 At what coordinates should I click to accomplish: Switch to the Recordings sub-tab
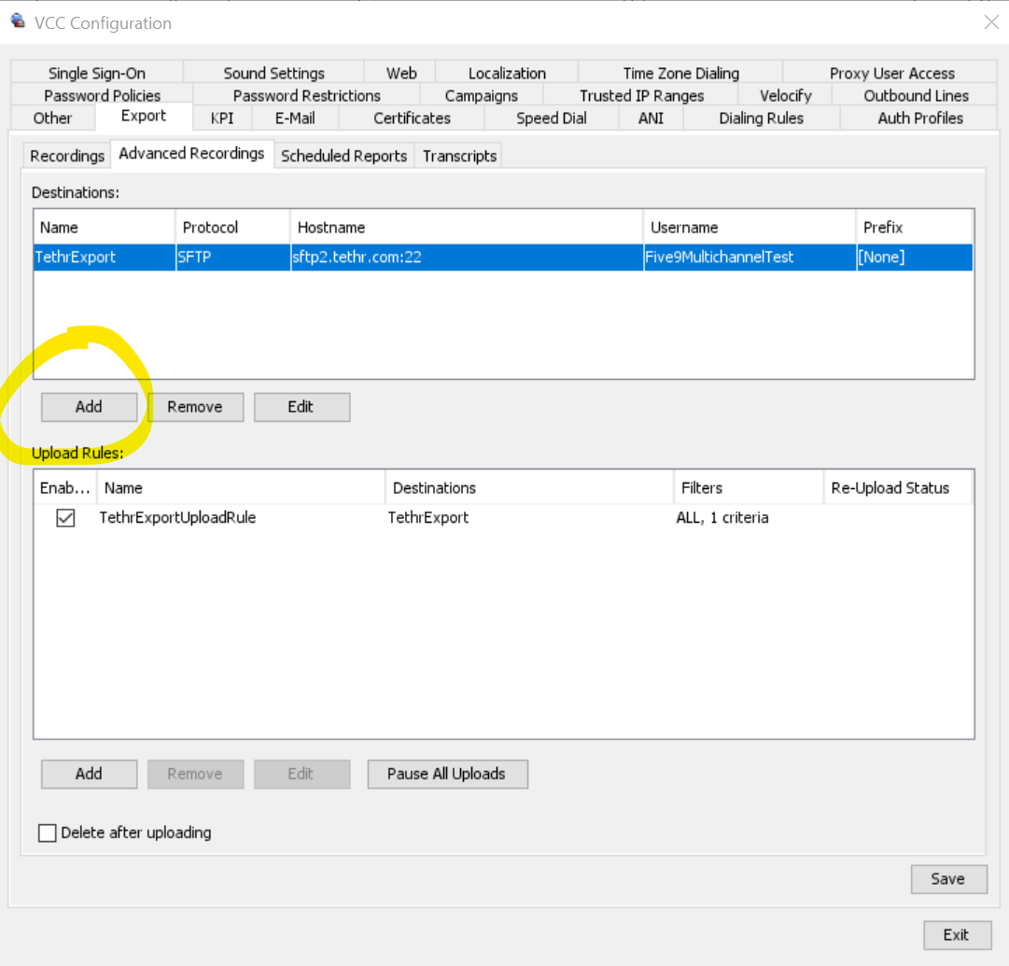66,156
